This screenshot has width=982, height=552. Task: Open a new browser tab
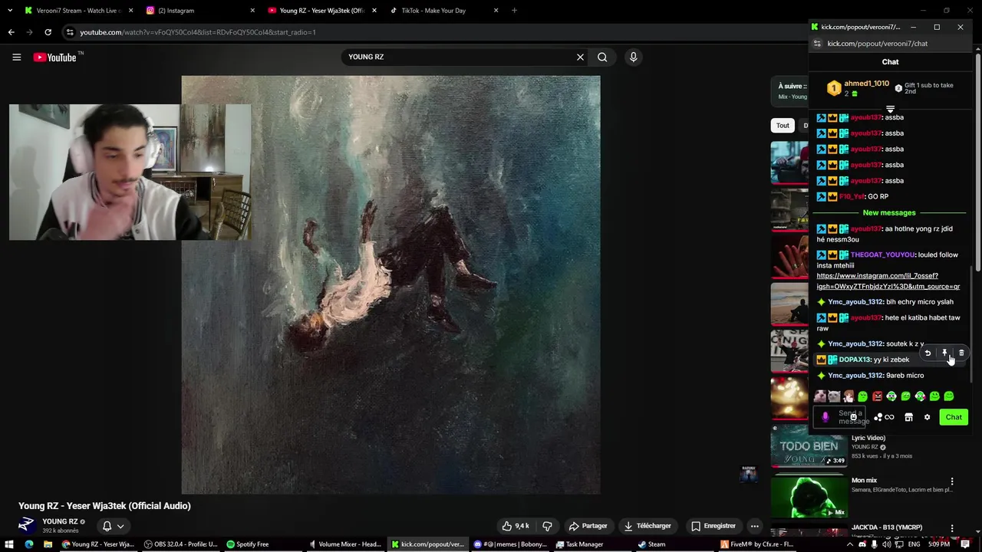[514, 11]
